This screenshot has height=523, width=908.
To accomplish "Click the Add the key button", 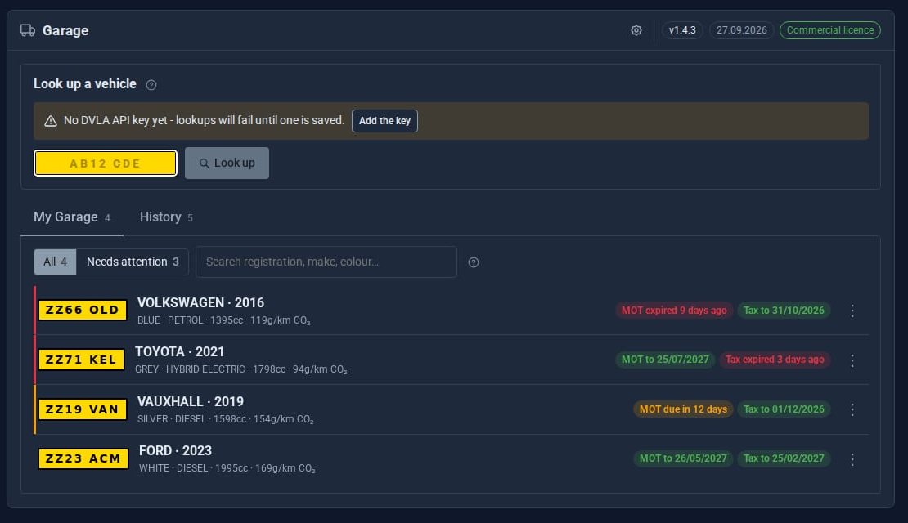I will coord(384,121).
